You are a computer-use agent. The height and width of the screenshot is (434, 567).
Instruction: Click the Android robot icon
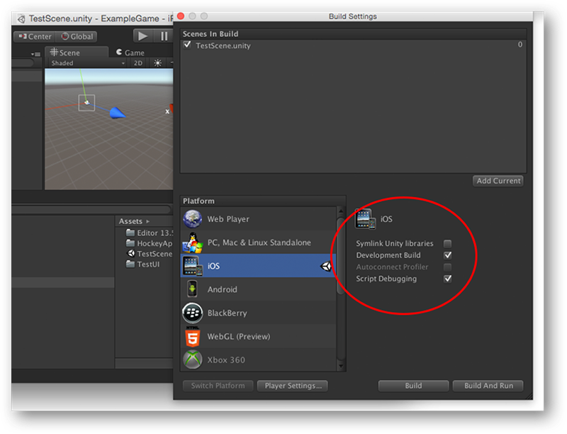pyautogui.click(x=192, y=289)
